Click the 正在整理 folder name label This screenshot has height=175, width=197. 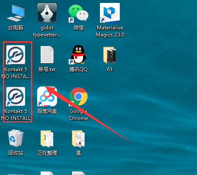pyautogui.click(x=47, y=153)
